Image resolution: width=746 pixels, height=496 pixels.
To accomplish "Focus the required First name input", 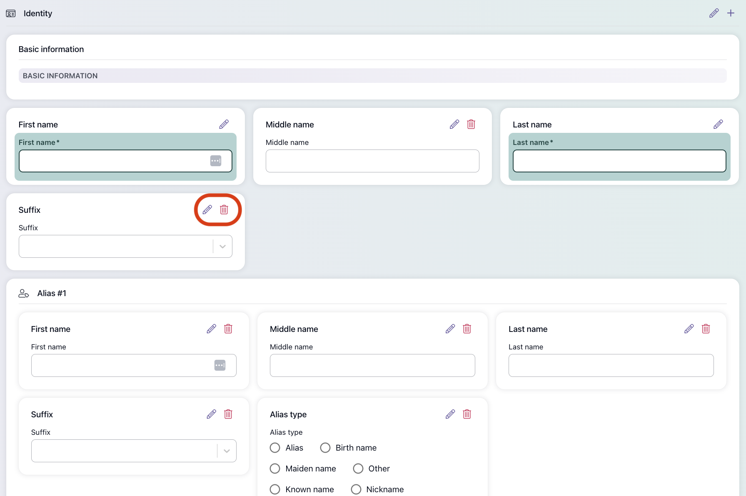I will 125,161.
